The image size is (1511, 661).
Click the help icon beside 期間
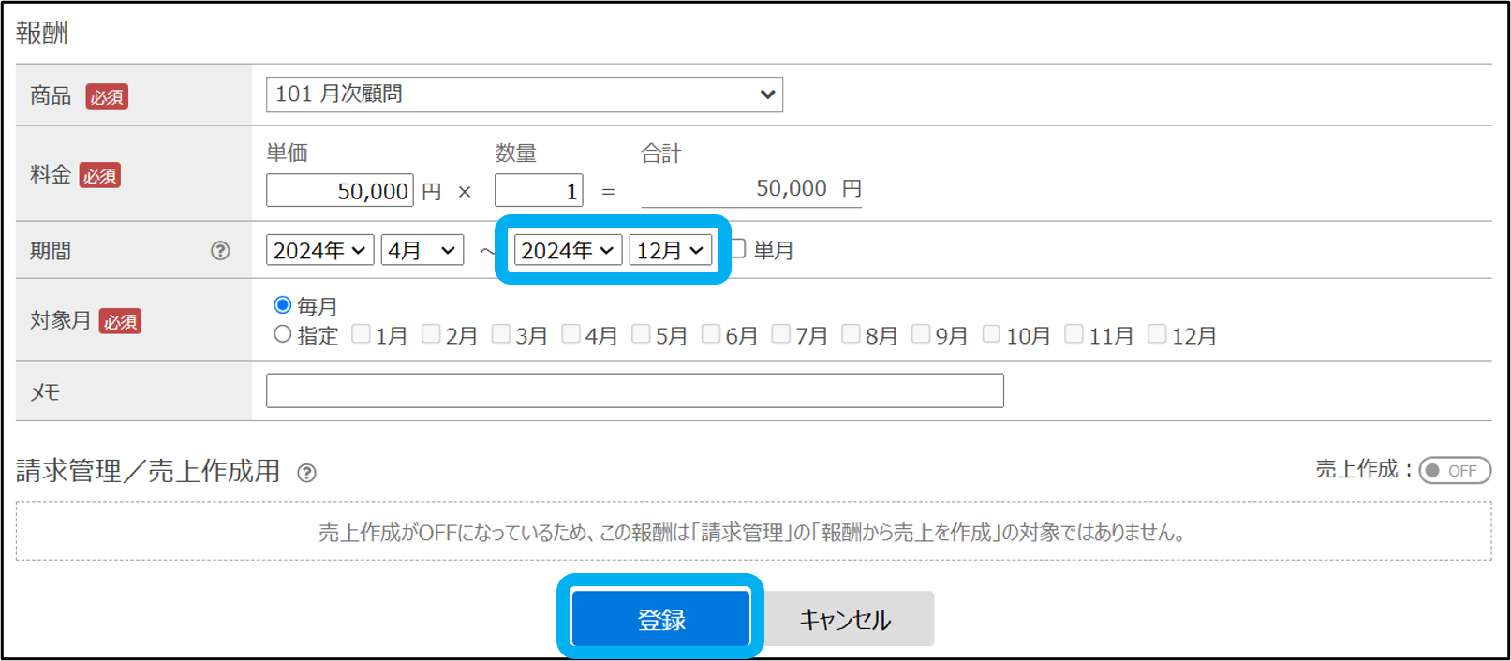(x=220, y=251)
